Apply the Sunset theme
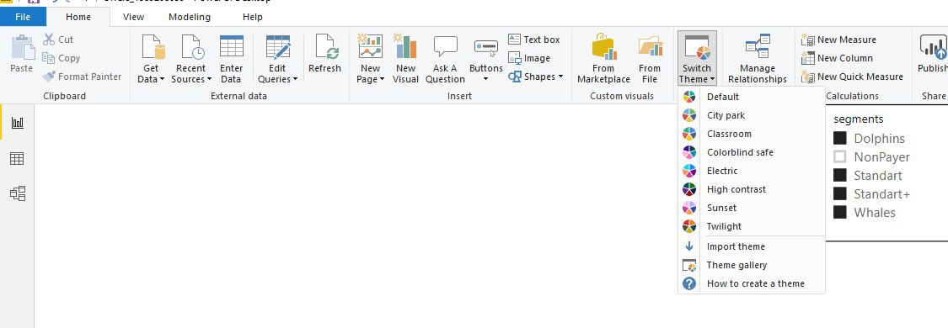Viewport: 948px width, 328px height. coord(752,208)
